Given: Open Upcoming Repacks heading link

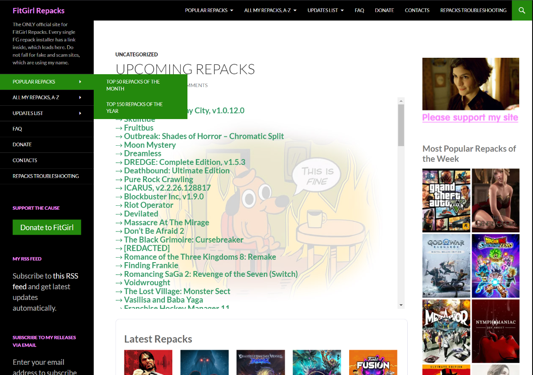Looking at the screenshot, I should [185, 69].
